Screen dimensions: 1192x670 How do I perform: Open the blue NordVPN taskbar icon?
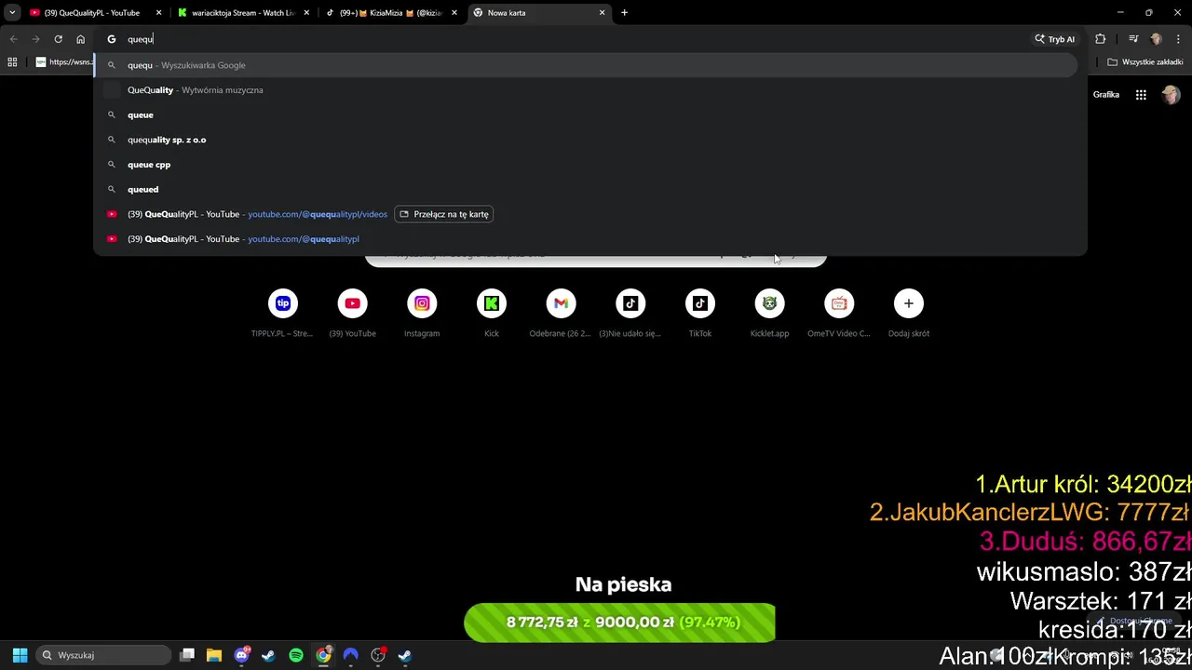(x=350, y=655)
